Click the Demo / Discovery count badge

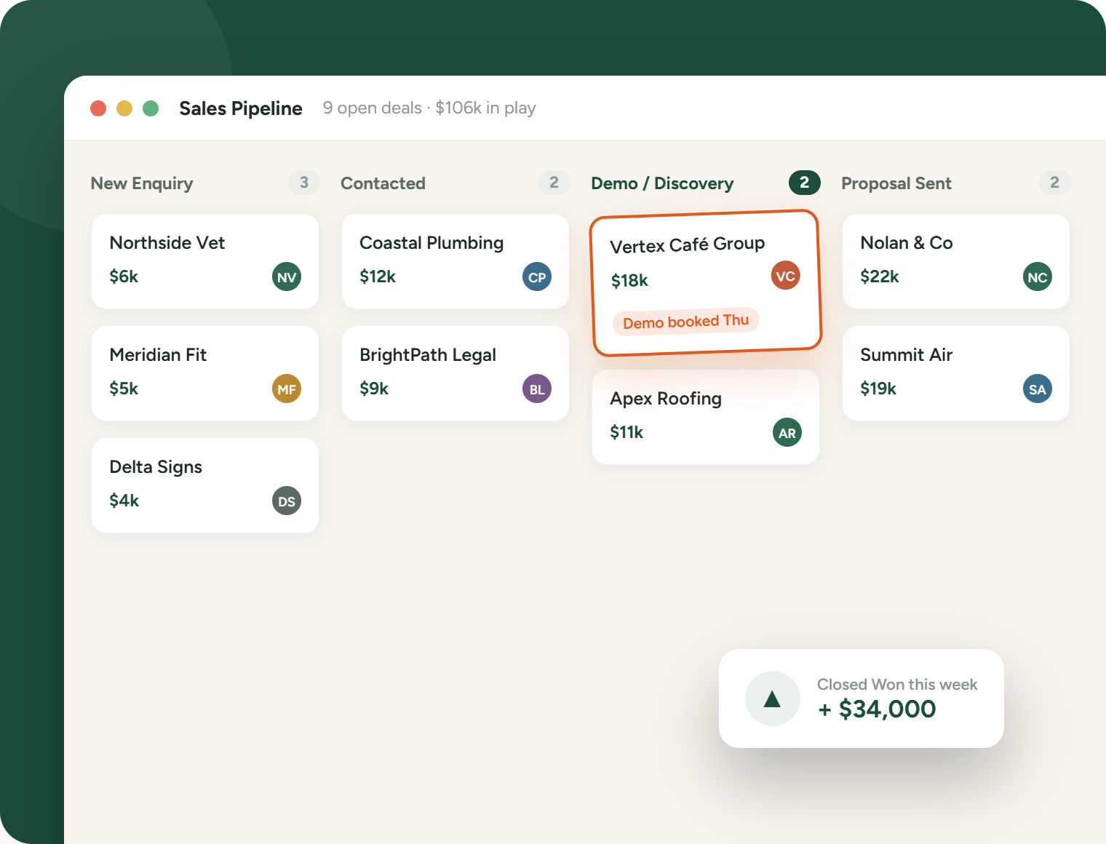coord(805,183)
